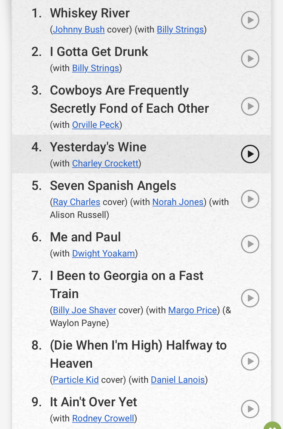283x429 pixels.
Task: Play Cowboys Are Frequently Secretly Fond preview
Action: (x=250, y=106)
